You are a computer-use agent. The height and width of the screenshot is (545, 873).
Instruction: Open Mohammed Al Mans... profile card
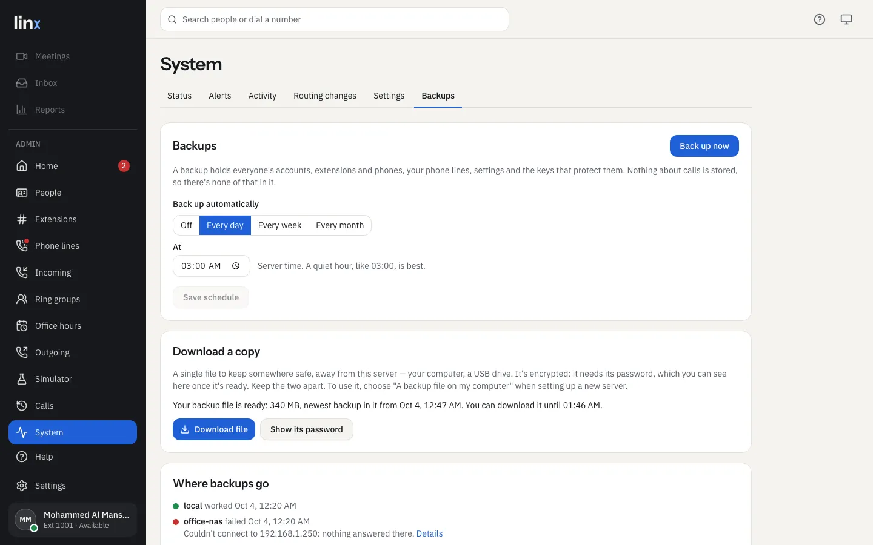pyautogui.click(x=73, y=520)
